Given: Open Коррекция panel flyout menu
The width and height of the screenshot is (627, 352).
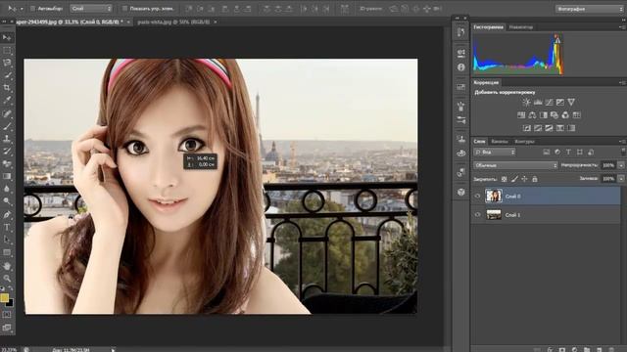Looking at the screenshot, I should click(622, 82).
